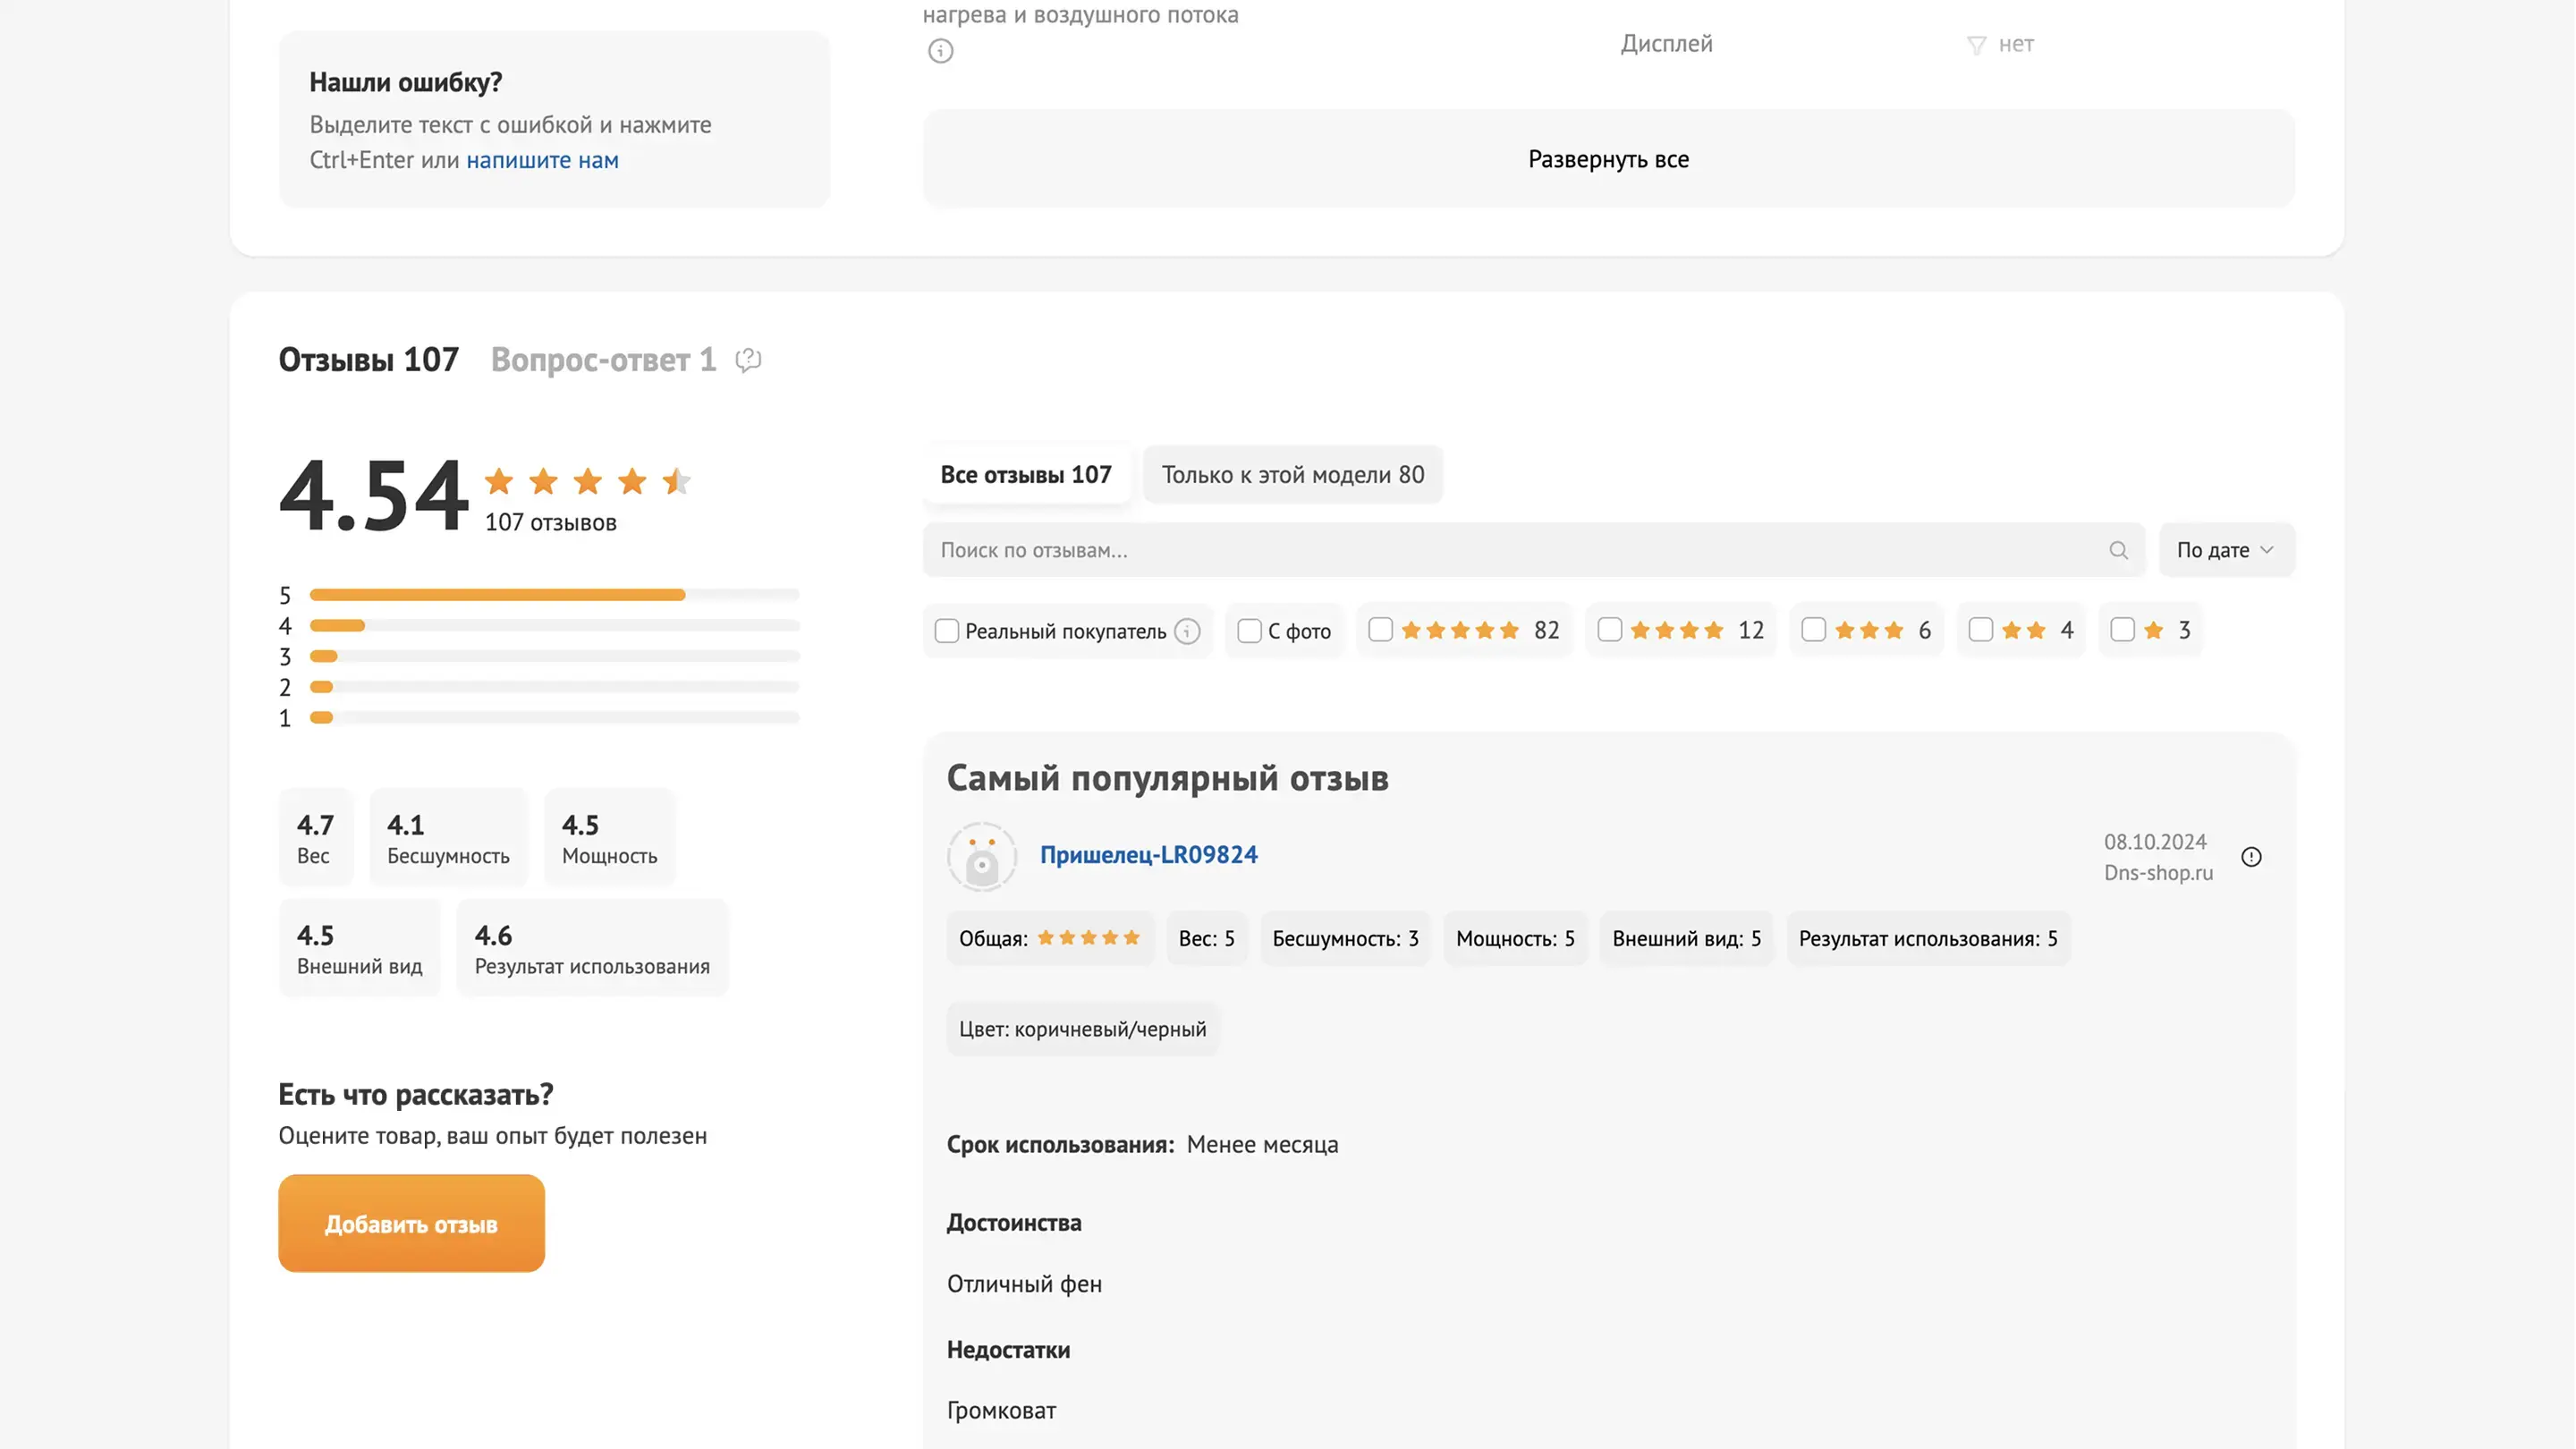Click the search magnifier icon in reviews search
Screen dimensions: 2576x1449
click(2118, 550)
